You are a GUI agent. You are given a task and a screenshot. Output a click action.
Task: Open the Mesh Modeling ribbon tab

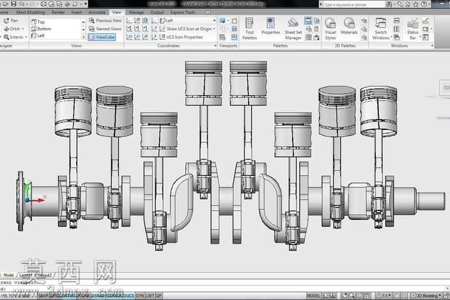point(31,12)
